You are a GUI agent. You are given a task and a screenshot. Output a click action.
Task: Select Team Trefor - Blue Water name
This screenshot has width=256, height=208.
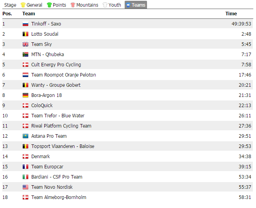pyautogui.click(x=58, y=116)
